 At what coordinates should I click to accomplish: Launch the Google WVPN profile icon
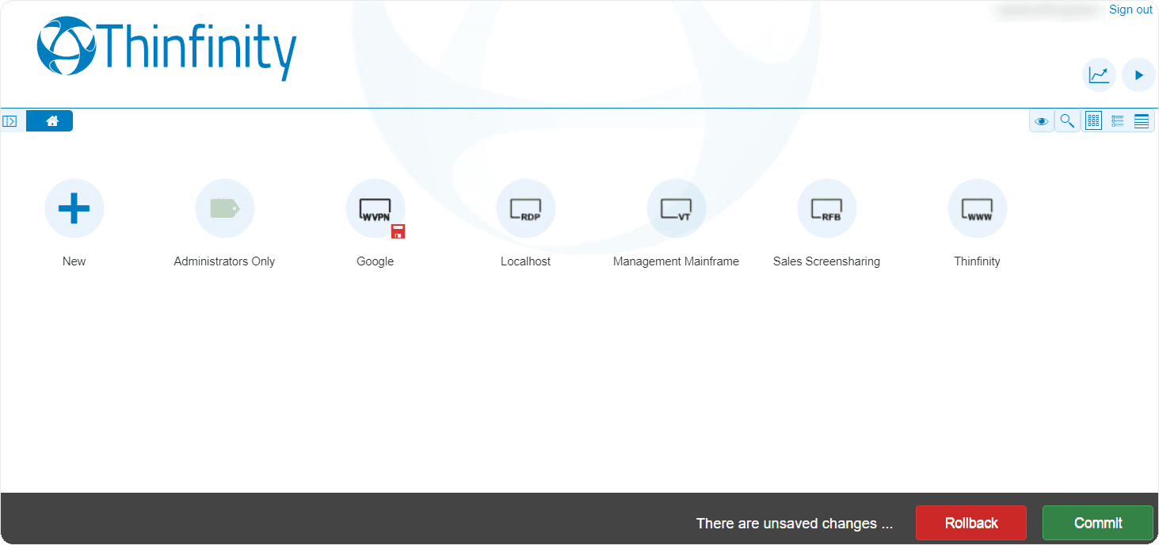[x=376, y=208]
